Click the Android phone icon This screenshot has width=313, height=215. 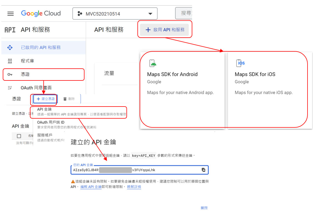(153, 63)
